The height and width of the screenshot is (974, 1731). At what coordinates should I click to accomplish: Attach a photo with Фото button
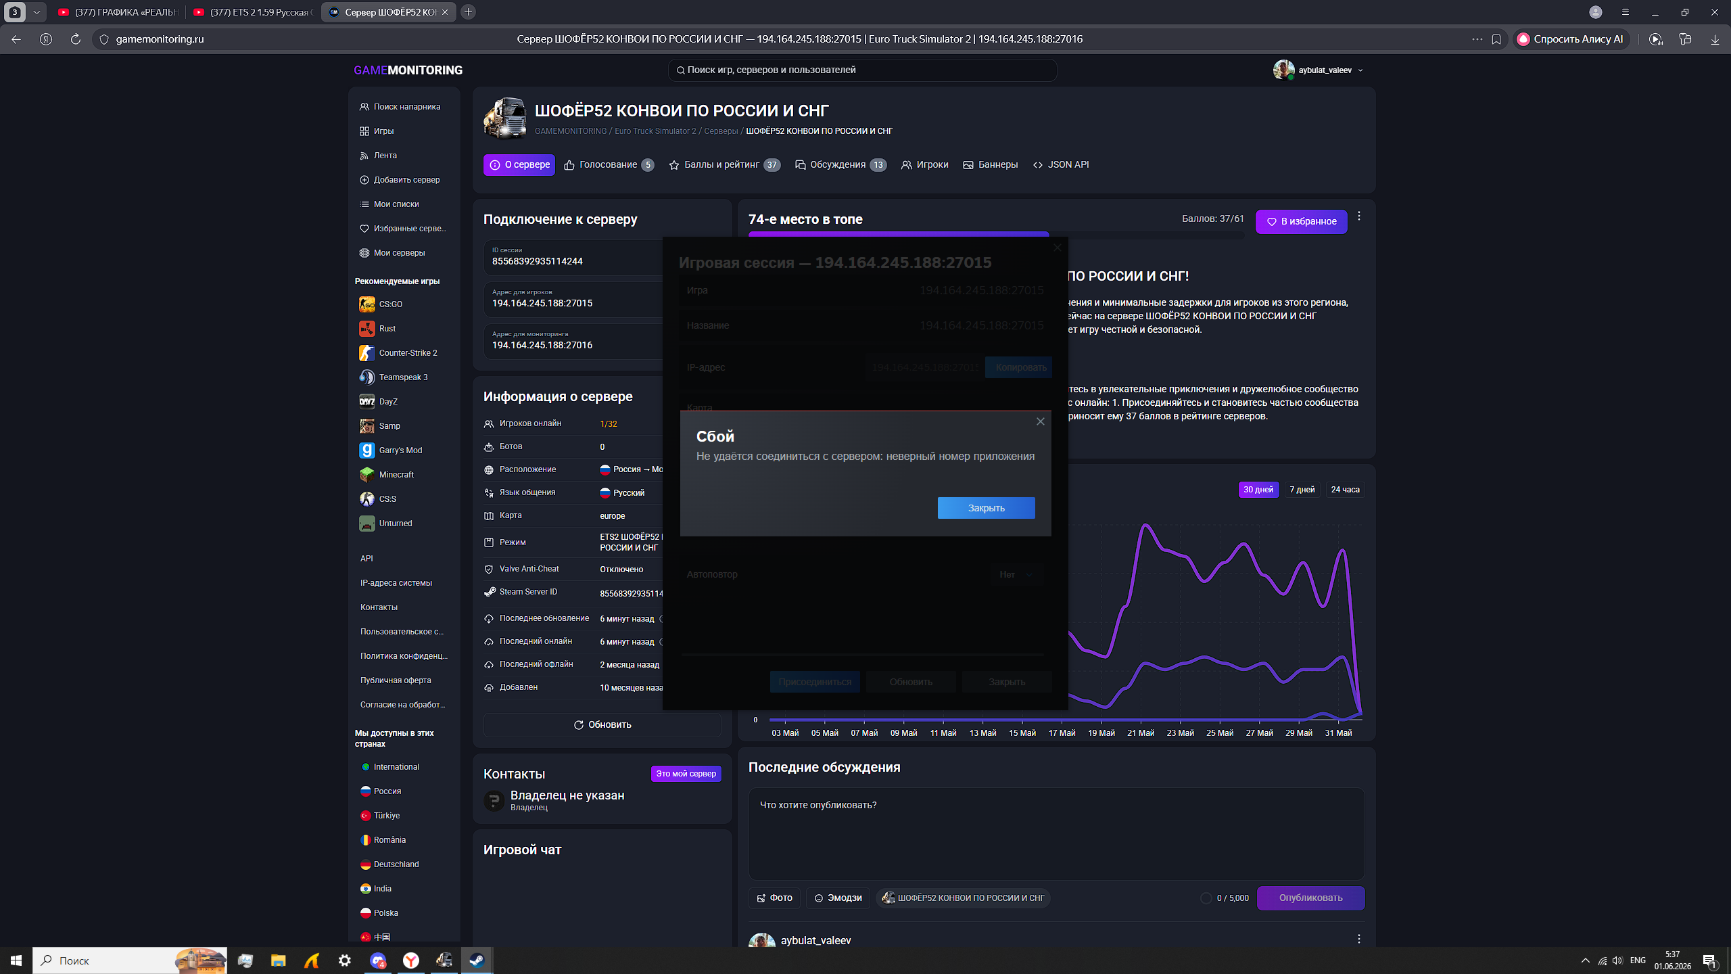point(774,898)
